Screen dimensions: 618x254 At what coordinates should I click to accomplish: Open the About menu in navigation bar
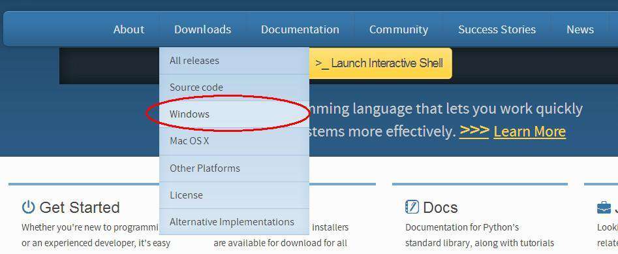(x=129, y=29)
